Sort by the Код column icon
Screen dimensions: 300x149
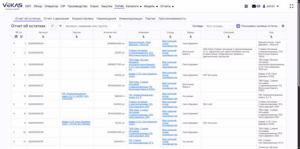point(271,37)
